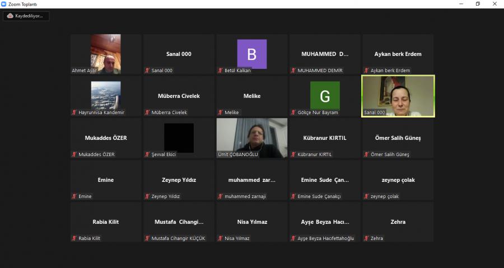Click muted mic icon beside Zehra's name

coord(366,238)
